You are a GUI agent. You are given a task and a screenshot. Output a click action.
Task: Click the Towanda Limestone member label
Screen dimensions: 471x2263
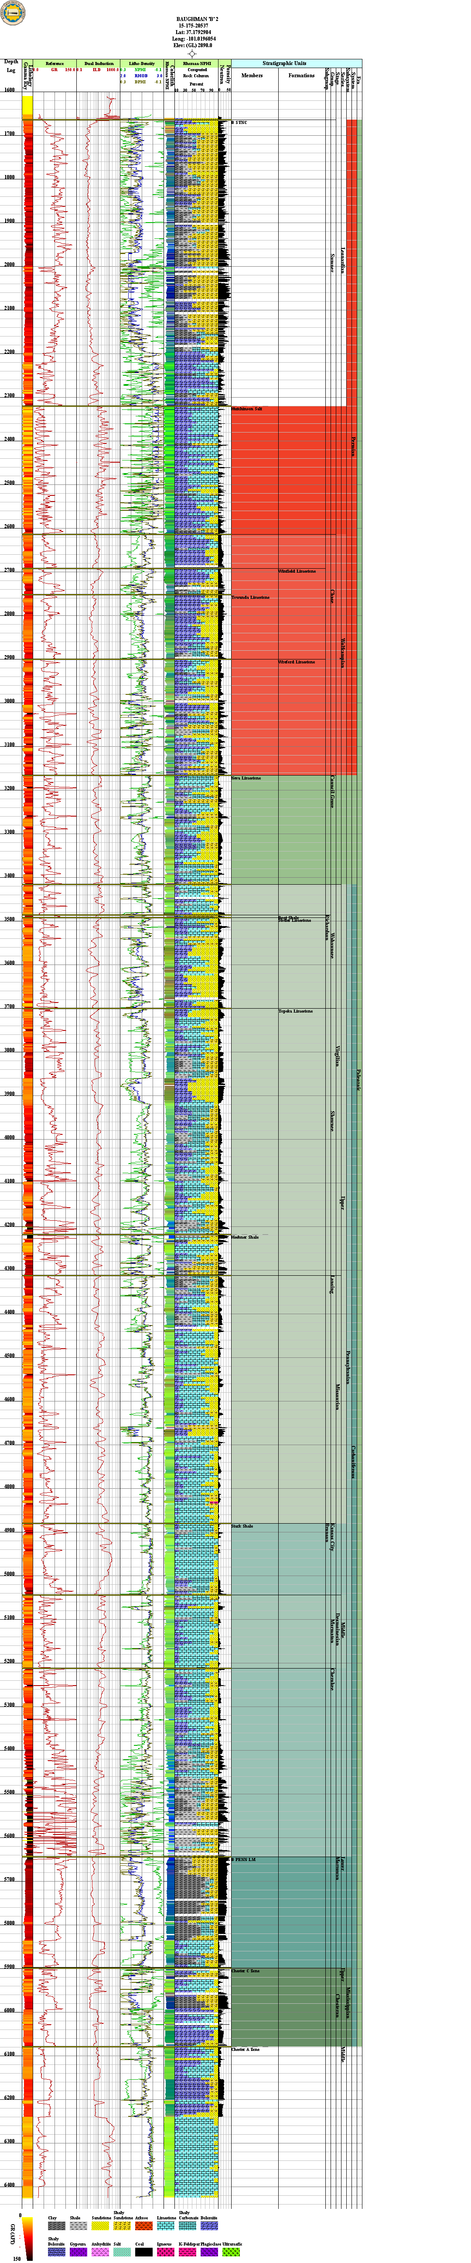[x=251, y=598]
